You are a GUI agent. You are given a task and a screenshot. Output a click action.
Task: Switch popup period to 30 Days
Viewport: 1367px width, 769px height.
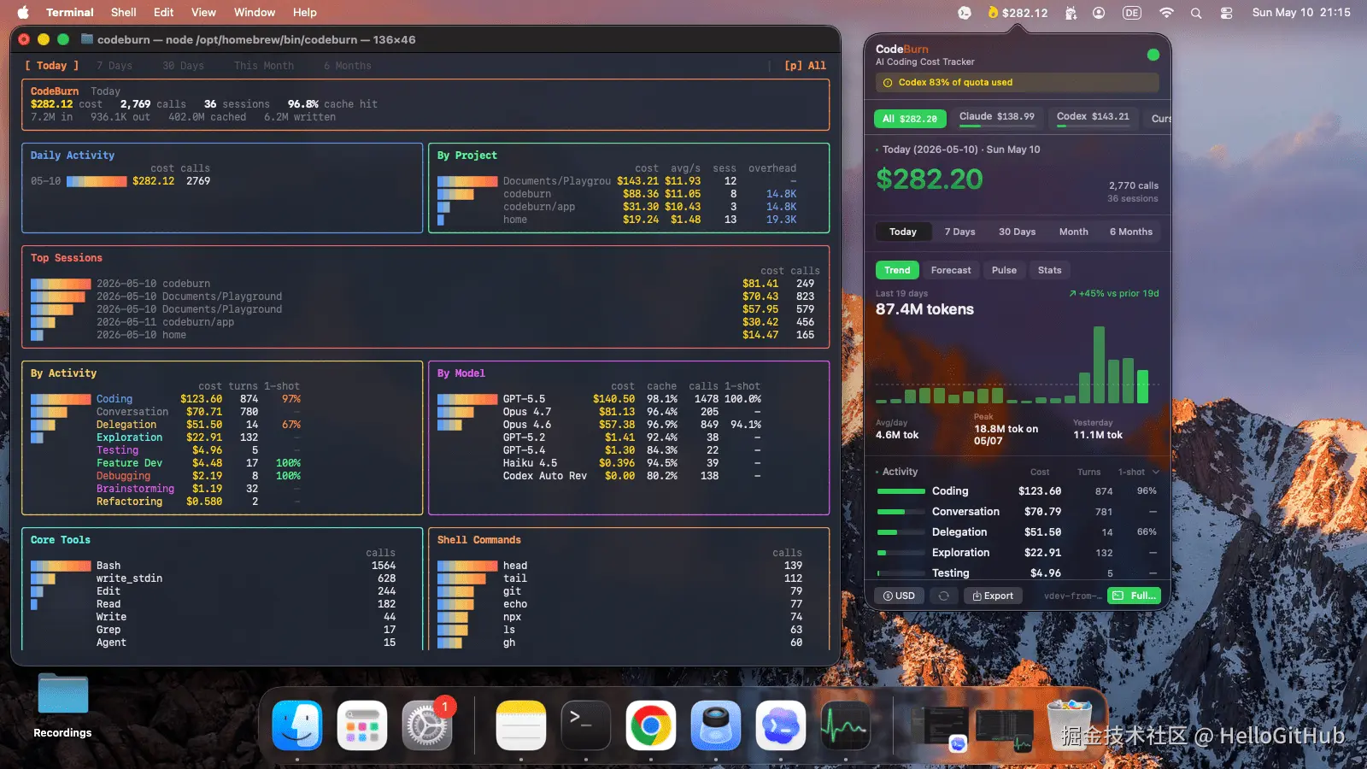click(1017, 232)
